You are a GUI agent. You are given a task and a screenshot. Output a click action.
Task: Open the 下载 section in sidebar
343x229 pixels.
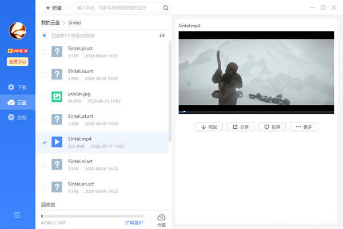tap(17, 88)
